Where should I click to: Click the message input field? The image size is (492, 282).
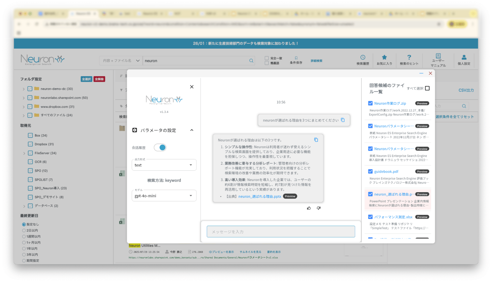tap(280, 232)
